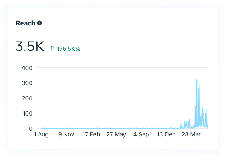Click the 9 Nov date label
The image size is (235, 166).
pos(66,134)
